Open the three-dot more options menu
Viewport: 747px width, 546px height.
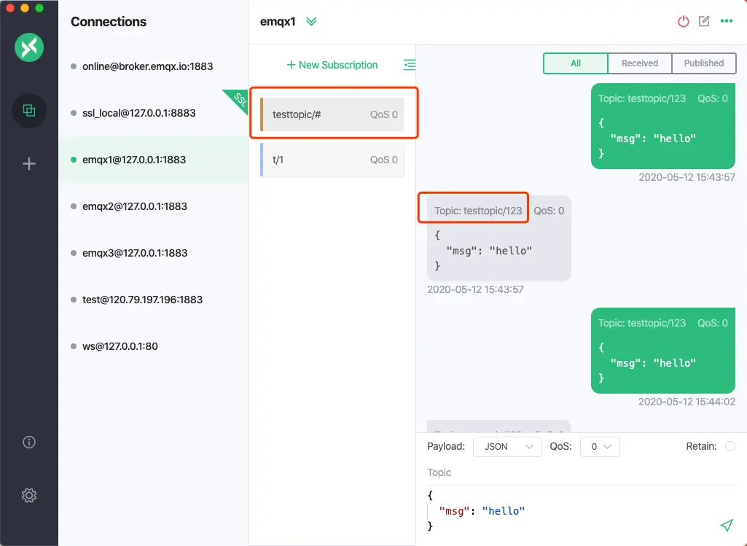726,21
